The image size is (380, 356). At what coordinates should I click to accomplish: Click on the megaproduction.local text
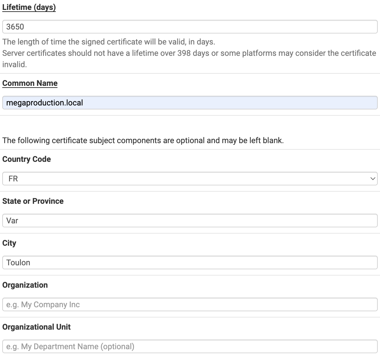click(44, 103)
